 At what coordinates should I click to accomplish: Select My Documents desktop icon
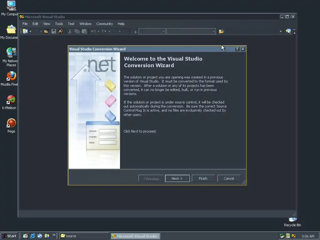[9, 32]
